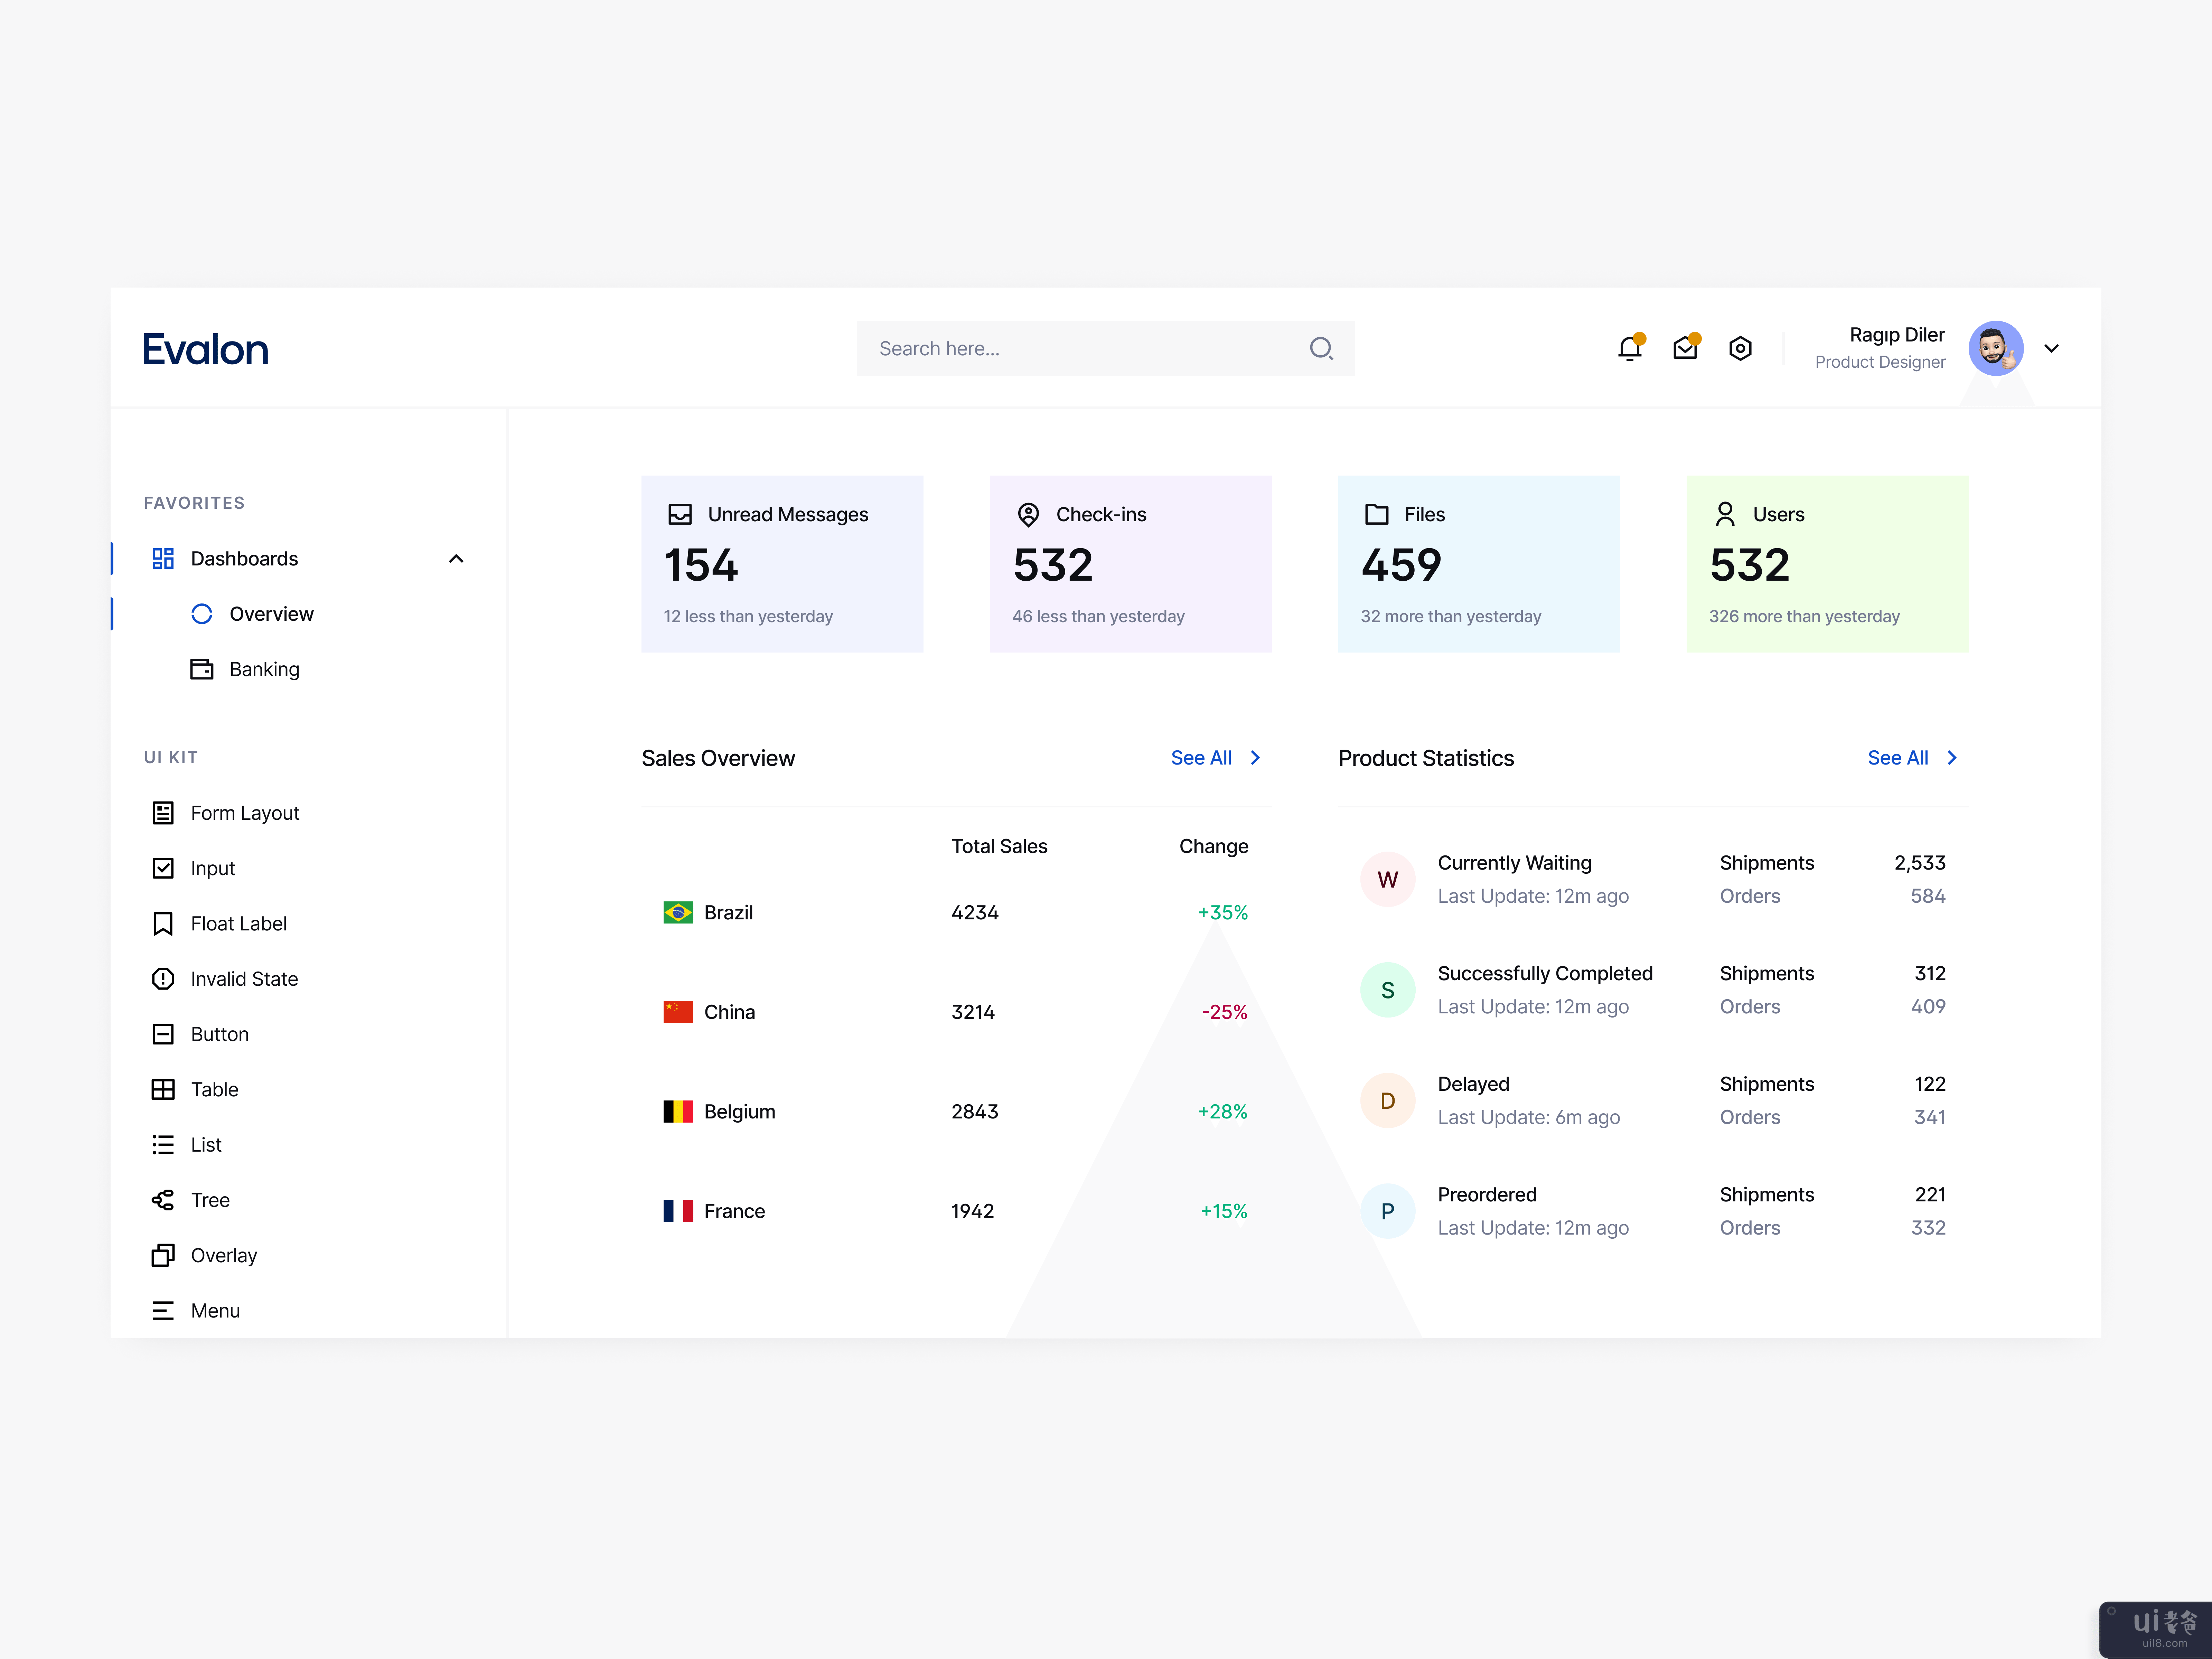Click the Overlay sidebar icon
Image resolution: width=2212 pixels, height=1659 pixels.
(163, 1255)
